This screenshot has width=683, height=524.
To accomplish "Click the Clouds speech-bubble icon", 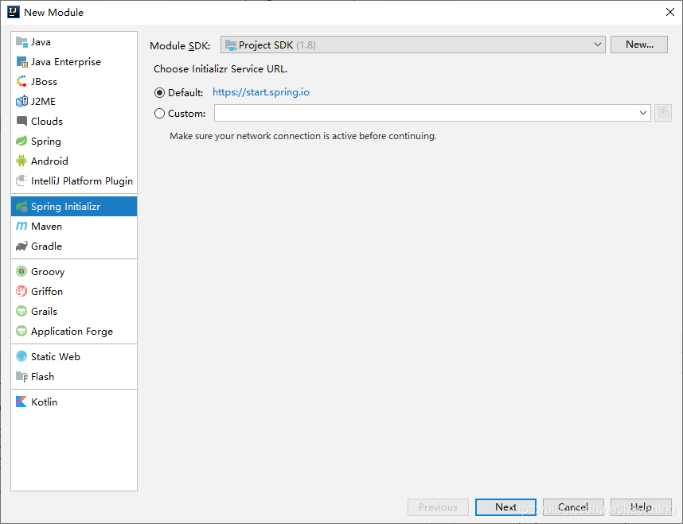I will point(21,121).
